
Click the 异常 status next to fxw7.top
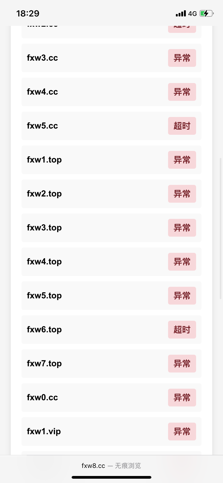coord(182,364)
